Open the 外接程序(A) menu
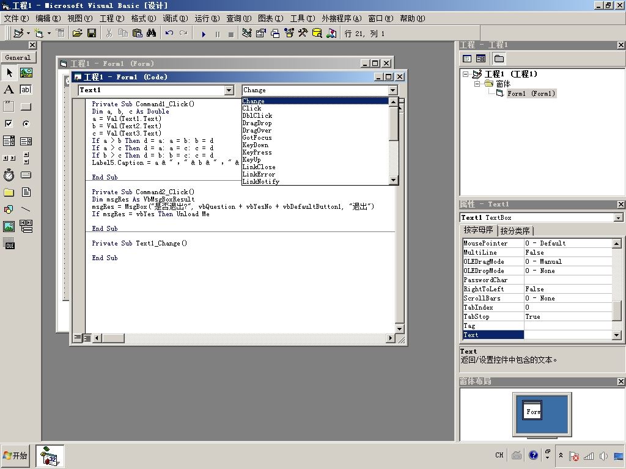 click(342, 18)
